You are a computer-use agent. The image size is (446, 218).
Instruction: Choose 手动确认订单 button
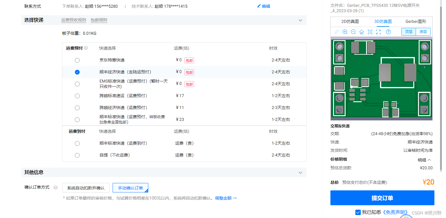point(130,188)
